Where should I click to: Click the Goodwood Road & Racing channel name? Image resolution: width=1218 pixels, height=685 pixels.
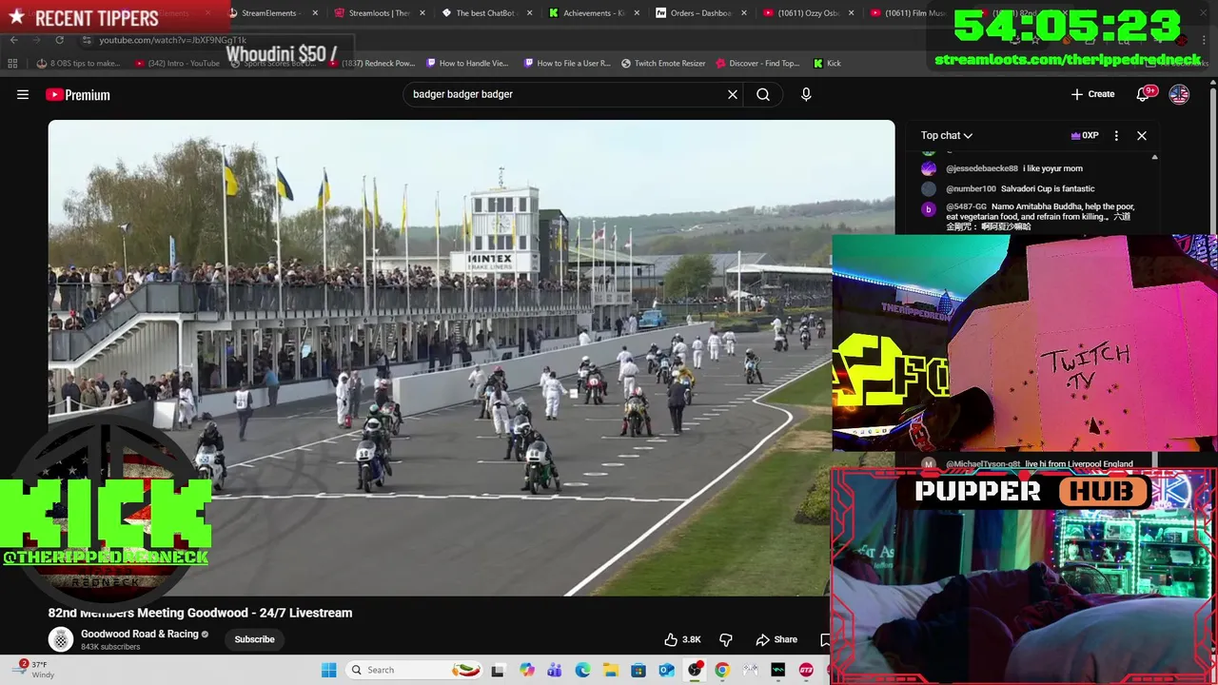tap(140, 634)
